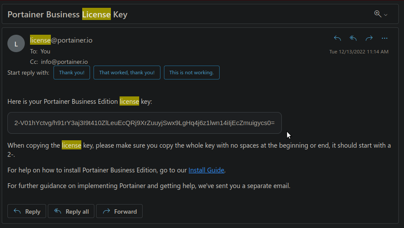Click the 'To: You' recipient line
Viewport: 404px width, 228px height.
click(40, 51)
